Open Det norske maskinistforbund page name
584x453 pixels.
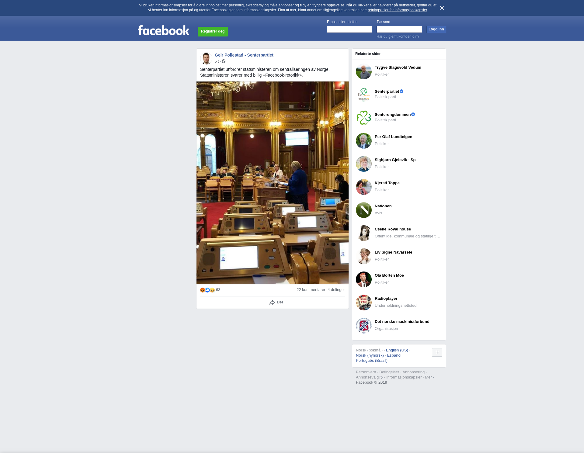coord(402,322)
